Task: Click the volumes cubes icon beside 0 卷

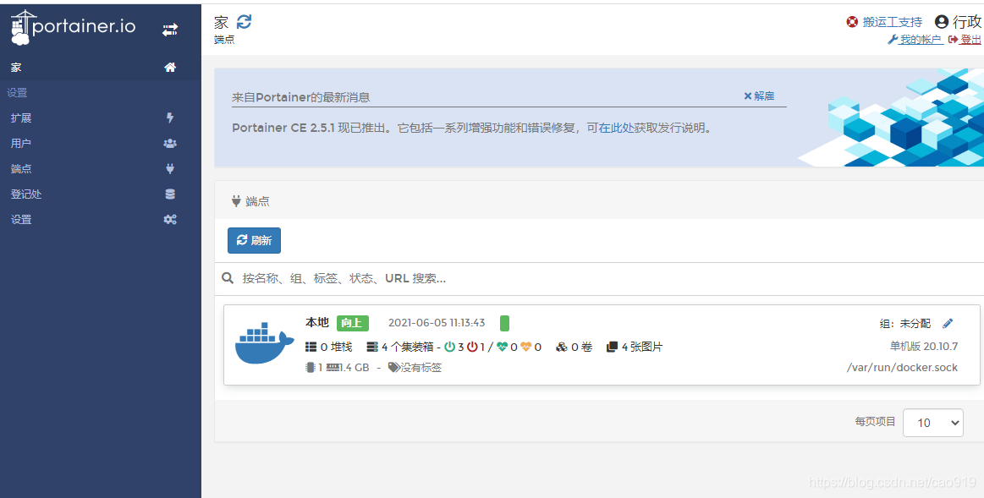Action: (562, 347)
